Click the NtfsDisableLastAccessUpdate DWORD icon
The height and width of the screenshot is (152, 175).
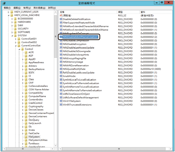pyautogui.click(x=61, y=48)
